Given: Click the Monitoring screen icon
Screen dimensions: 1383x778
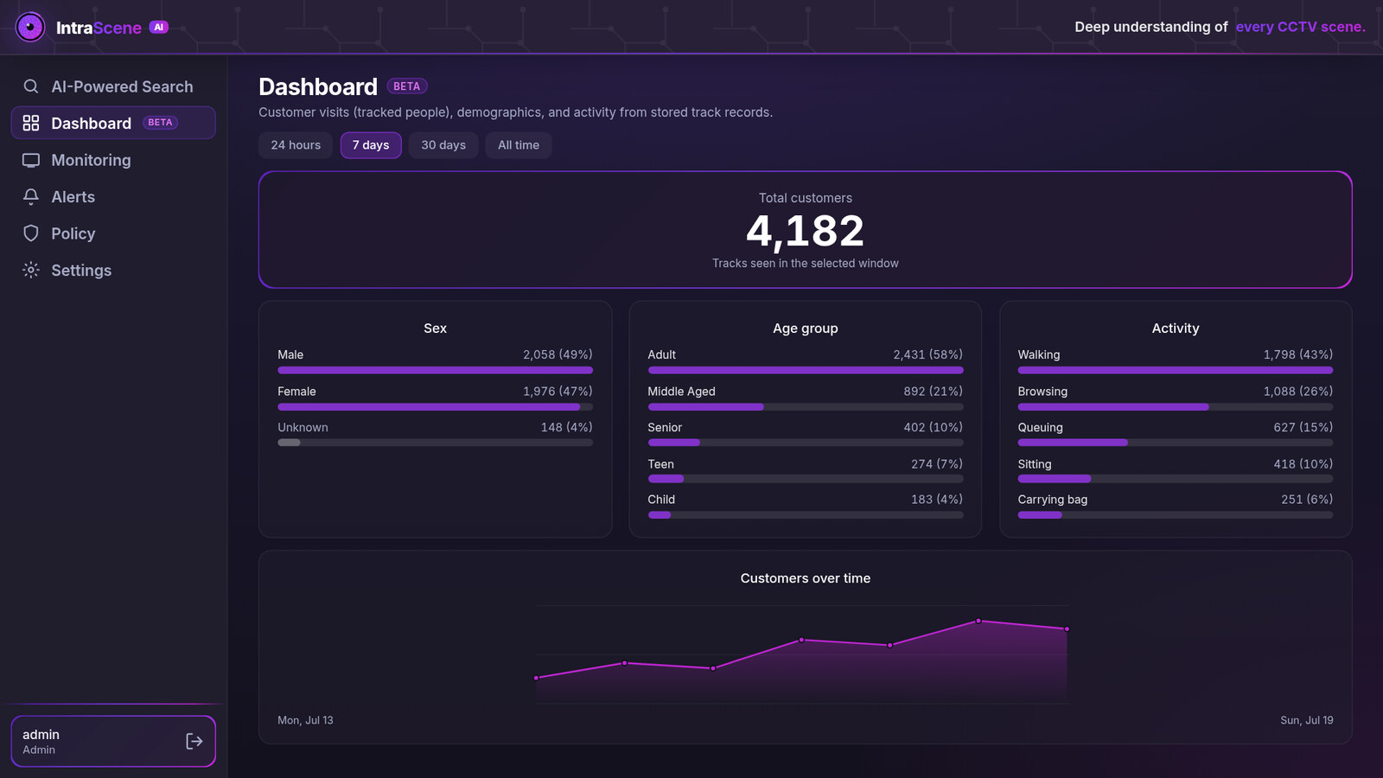Looking at the screenshot, I should 31,160.
